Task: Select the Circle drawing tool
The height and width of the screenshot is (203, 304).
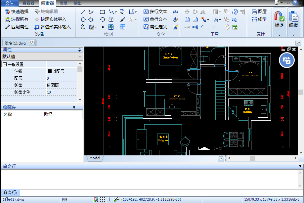Action: coord(83,19)
